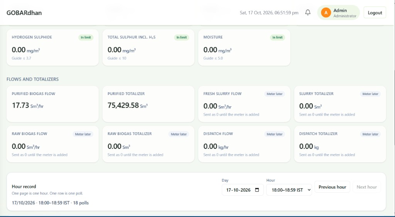Click the Next hour button
The width and height of the screenshot is (395, 217).
tap(366, 187)
